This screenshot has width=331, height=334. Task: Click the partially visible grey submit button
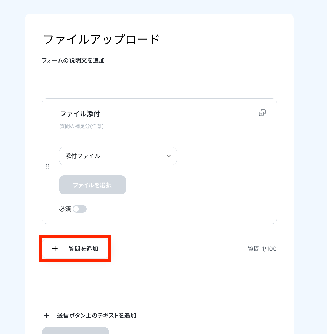[x=76, y=331]
